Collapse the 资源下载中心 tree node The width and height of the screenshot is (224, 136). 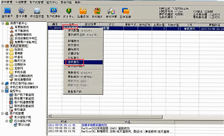point(3,23)
